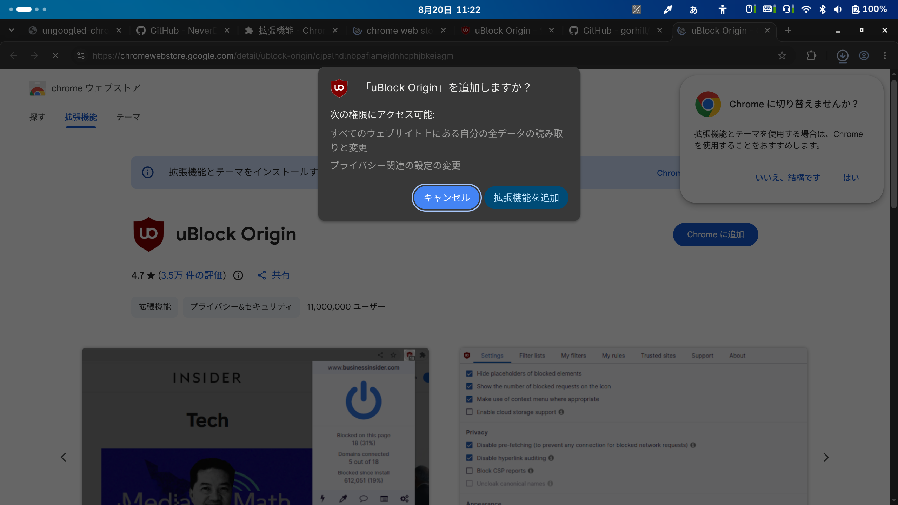The height and width of the screenshot is (505, 898).
Task: Go back to the previous page
Action: point(13,55)
